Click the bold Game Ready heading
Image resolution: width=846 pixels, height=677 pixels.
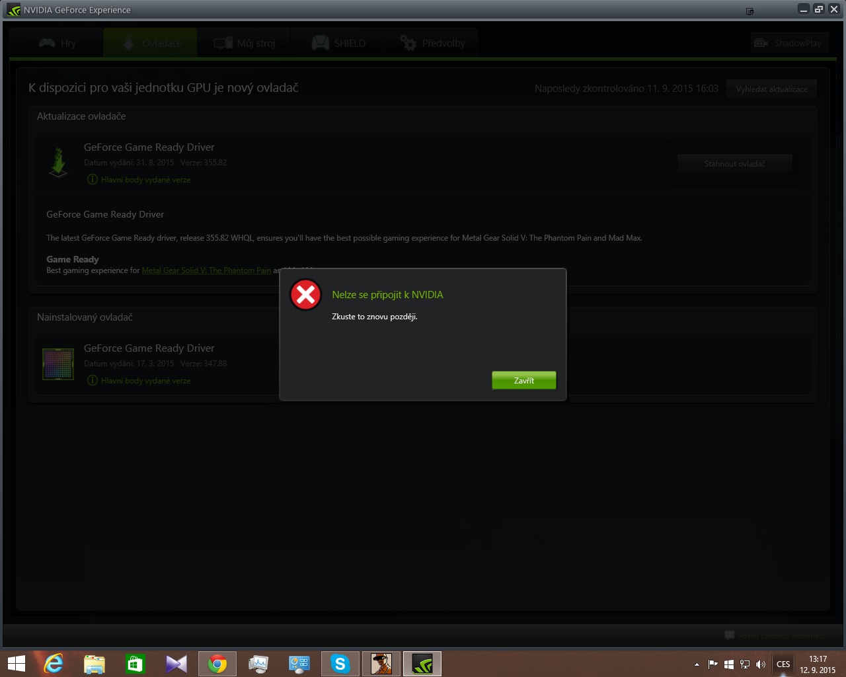click(73, 259)
